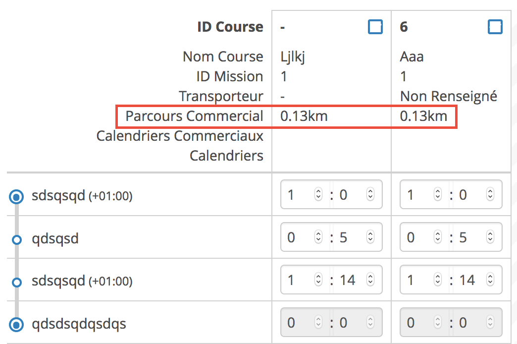Click the minute field showing 14 under Aaa
This screenshot has height=344, width=517.
tap(470, 281)
